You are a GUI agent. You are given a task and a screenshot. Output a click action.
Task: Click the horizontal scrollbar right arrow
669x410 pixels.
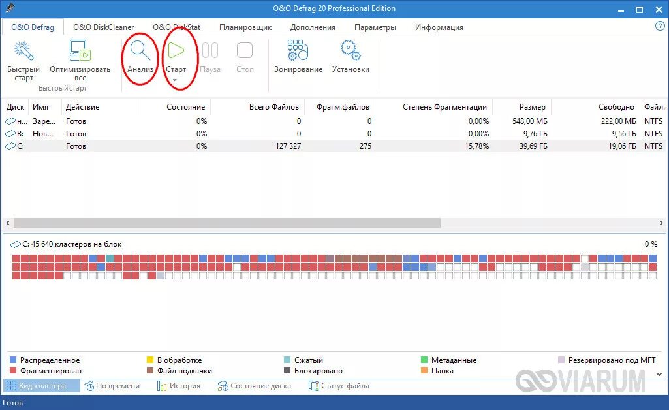coord(661,223)
